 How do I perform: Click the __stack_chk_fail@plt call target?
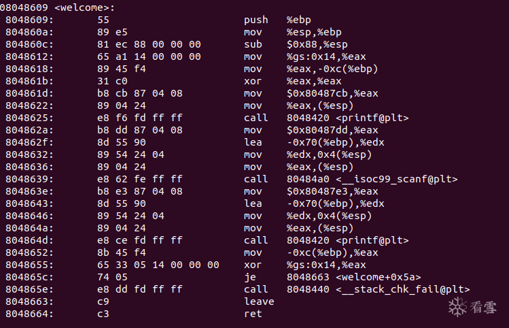click(x=378, y=289)
